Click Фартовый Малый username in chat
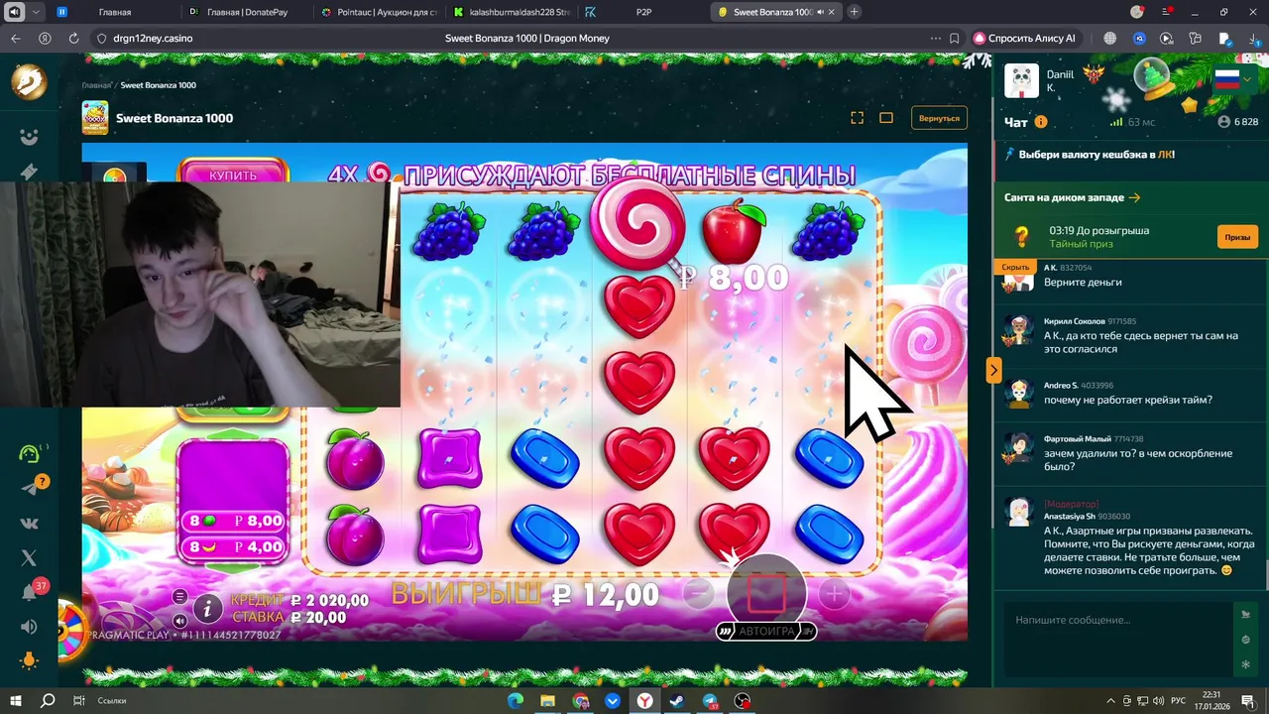Image resolution: width=1269 pixels, height=714 pixels. pyautogui.click(x=1077, y=438)
